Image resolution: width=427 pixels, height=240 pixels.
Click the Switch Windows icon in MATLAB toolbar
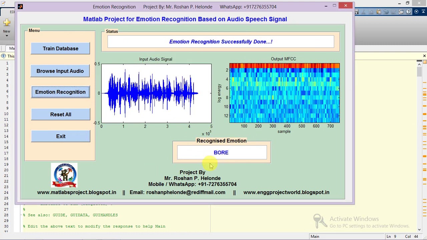pyautogui.click(x=401, y=12)
